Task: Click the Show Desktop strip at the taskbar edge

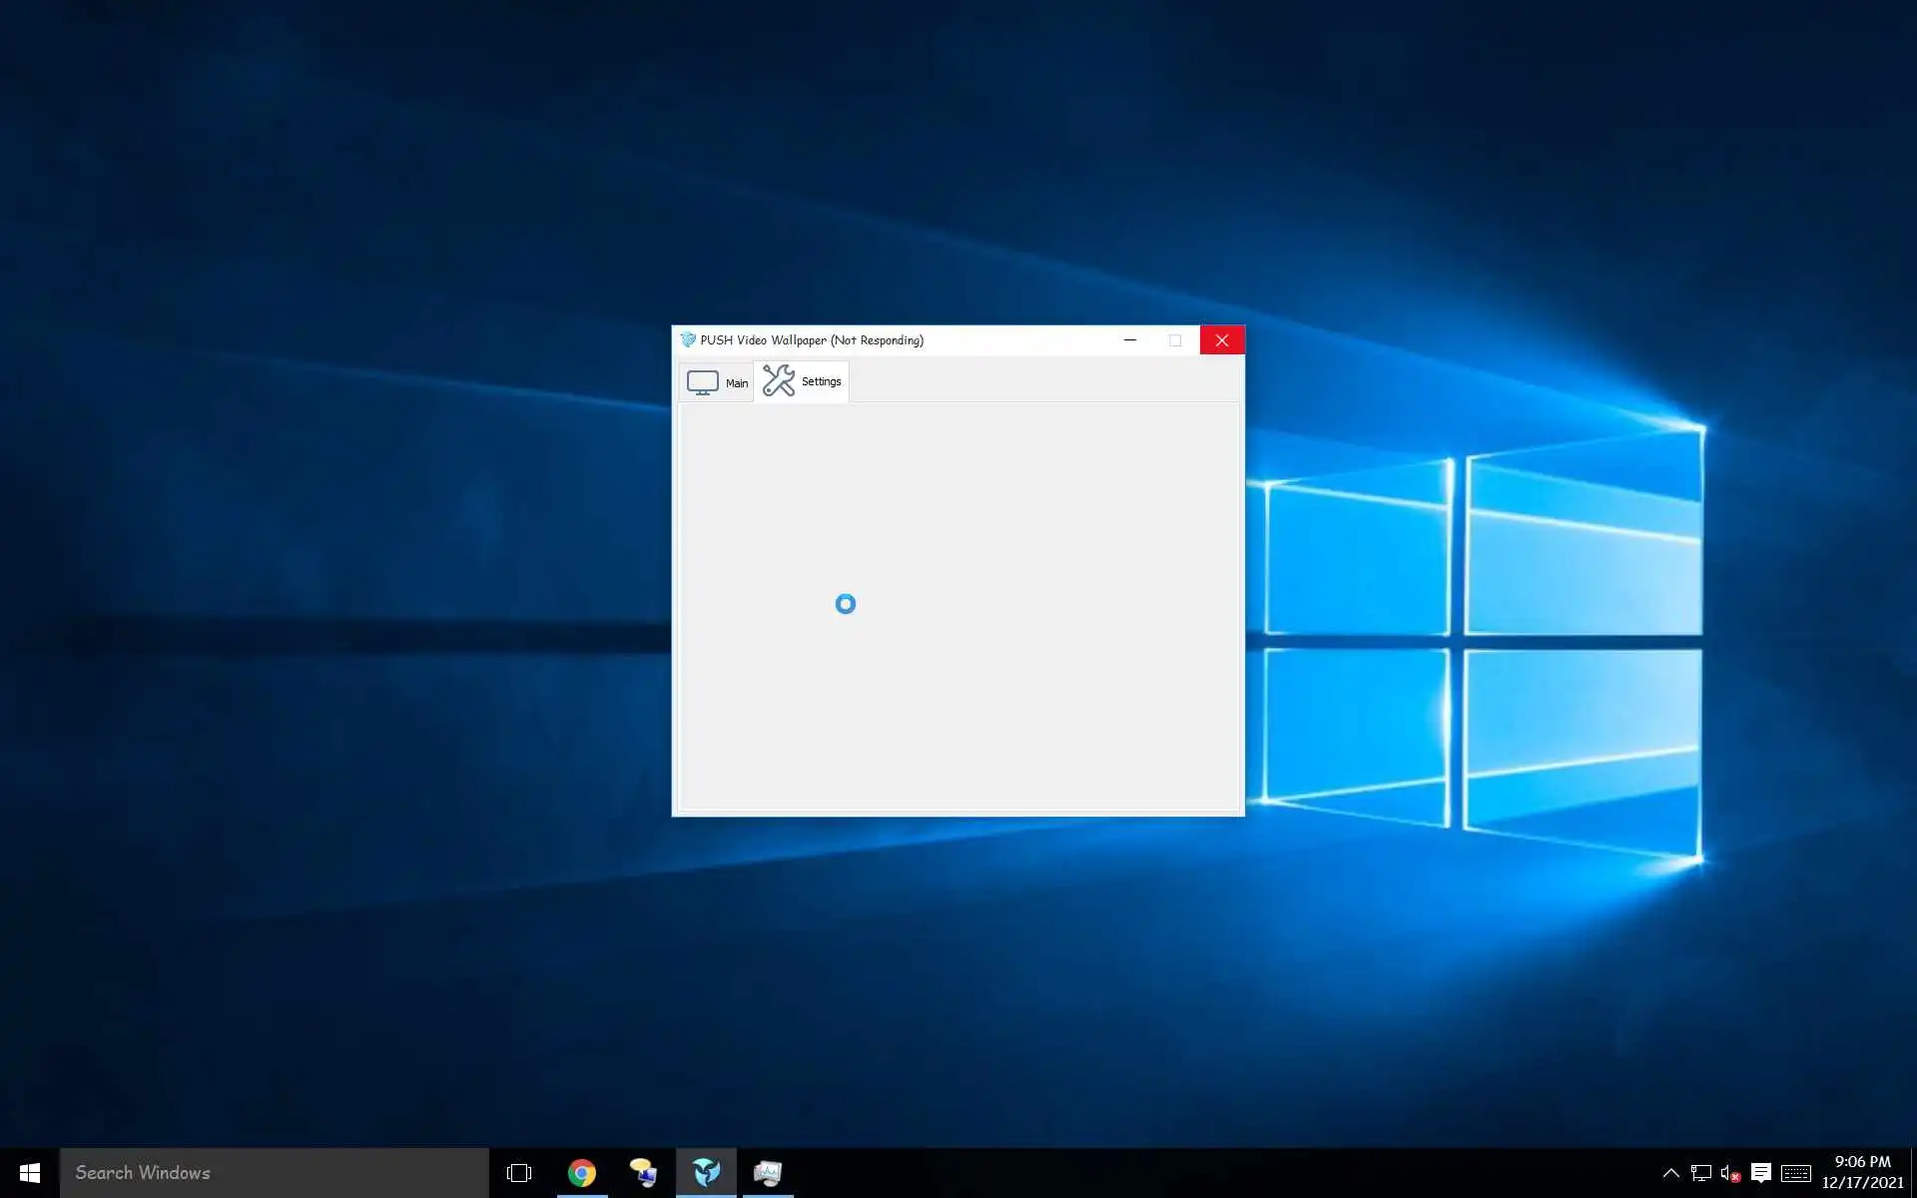Action: (x=1913, y=1173)
